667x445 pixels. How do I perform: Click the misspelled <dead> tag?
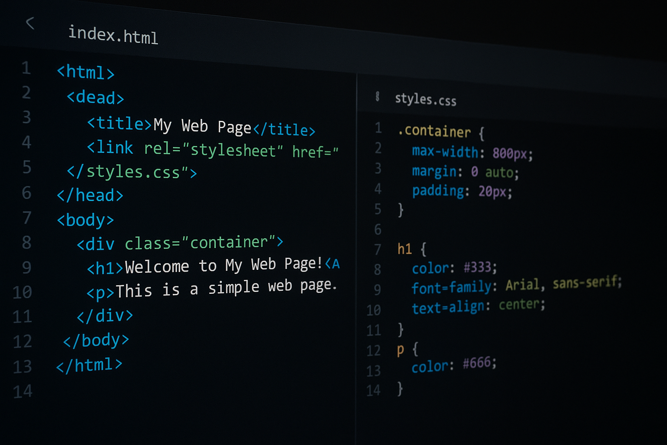pos(96,98)
